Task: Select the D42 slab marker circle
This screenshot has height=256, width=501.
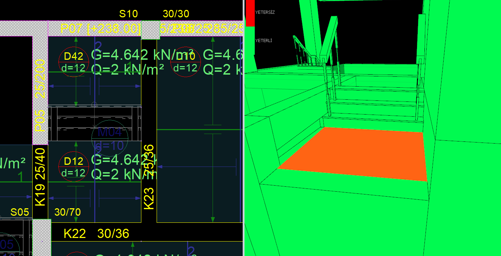Action: (x=73, y=62)
